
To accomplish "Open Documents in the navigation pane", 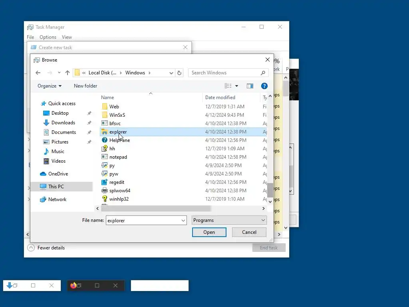I will pyautogui.click(x=64, y=132).
